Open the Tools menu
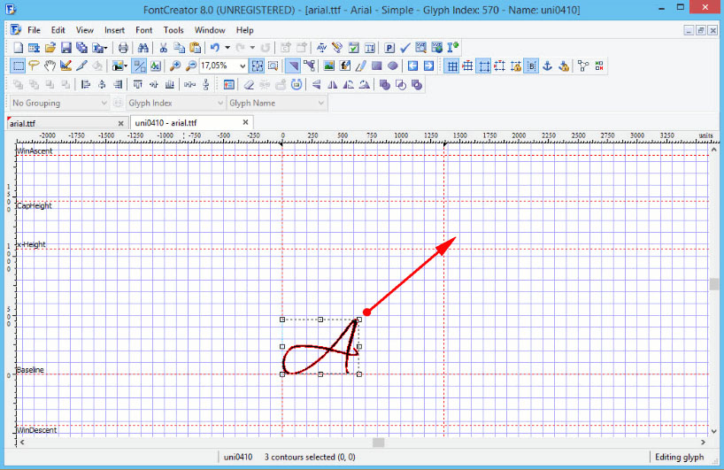Screen dimensions: 724x470 [x=173, y=30]
